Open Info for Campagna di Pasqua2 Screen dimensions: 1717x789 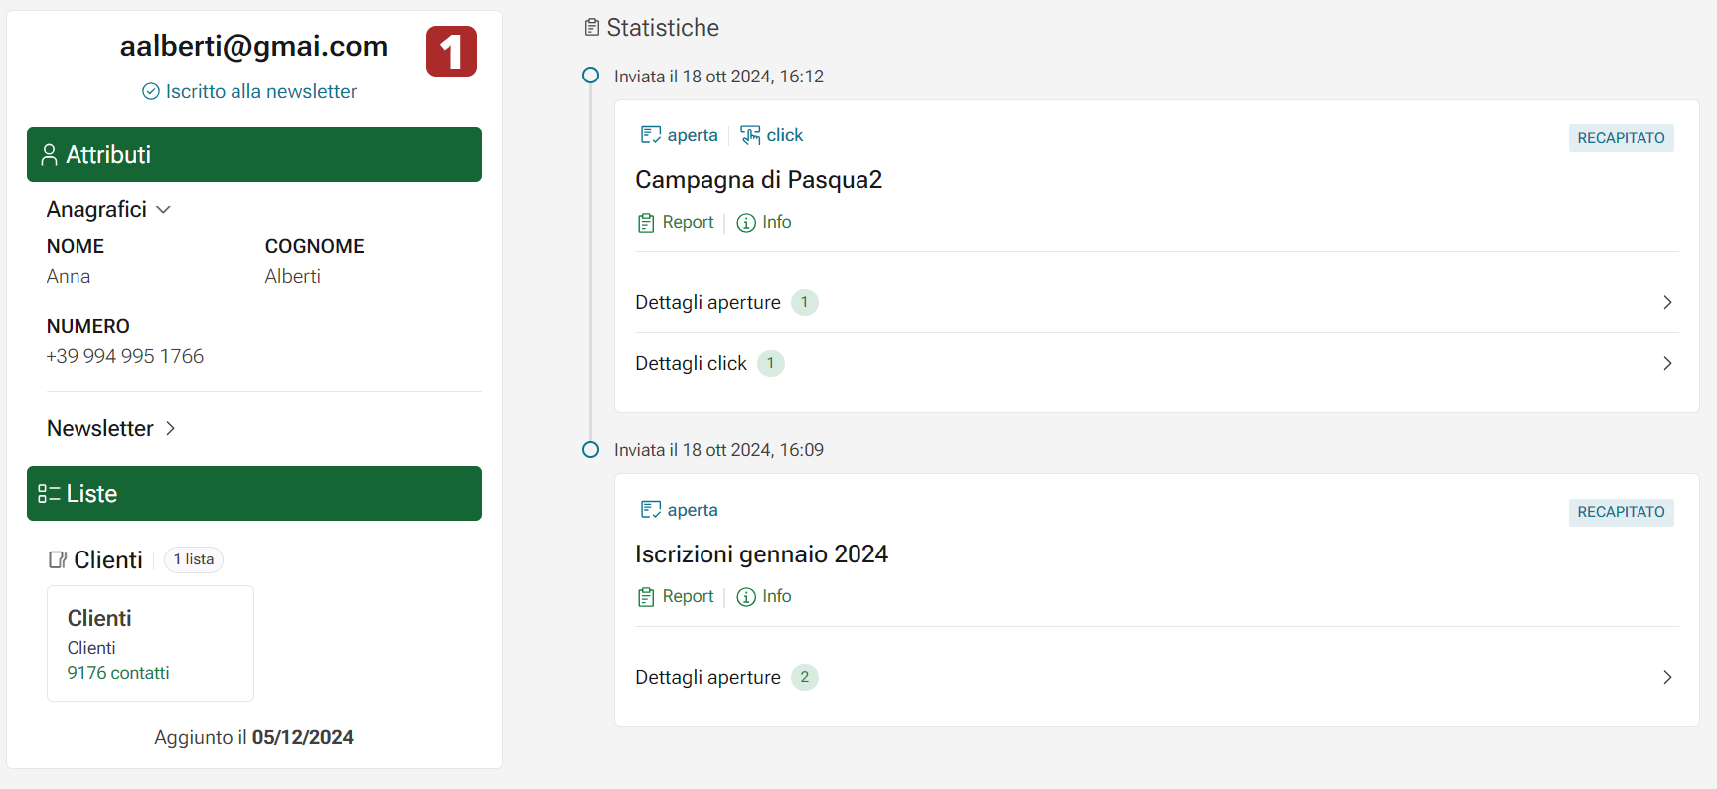point(764,222)
